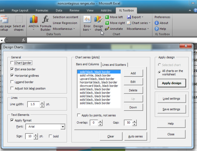197x151 pixels.
Task: Open the View ribbon tab
Action: pos(90,10)
